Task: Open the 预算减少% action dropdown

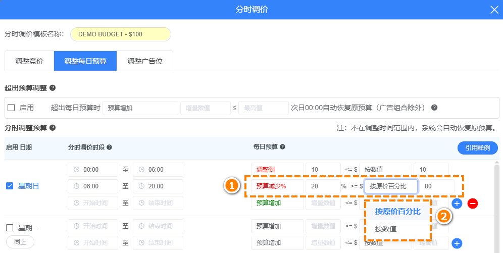Action: [x=277, y=186]
